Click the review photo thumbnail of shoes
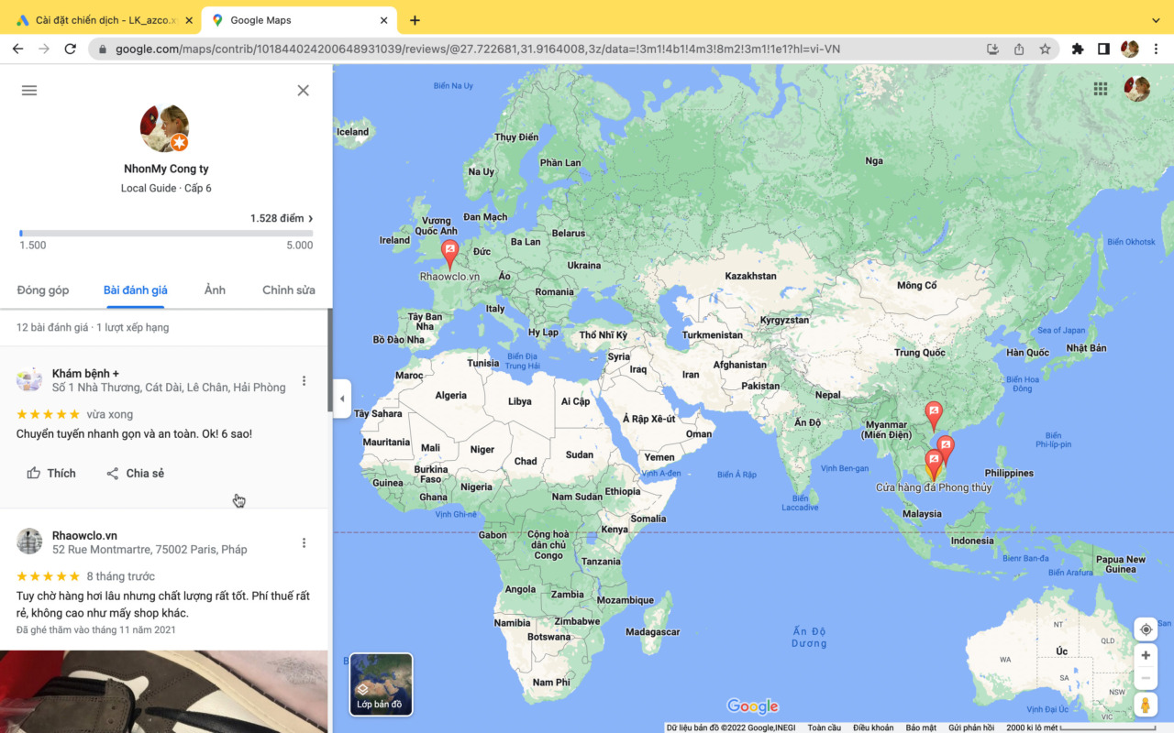This screenshot has height=733, width=1174. point(163,691)
